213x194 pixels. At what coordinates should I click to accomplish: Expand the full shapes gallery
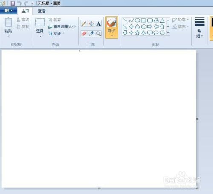pyautogui.click(x=168, y=33)
